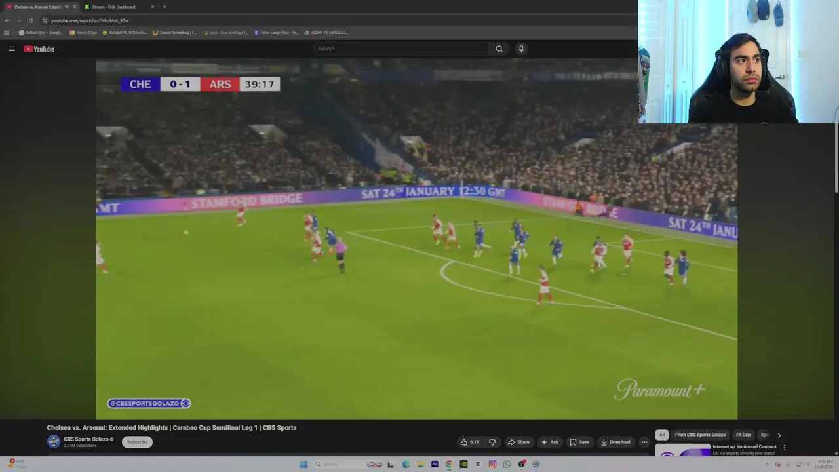Image resolution: width=839 pixels, height=472 pixels.
Task: Open the NVIDIA app from the taskbar
Action: click(x=463, y=464)
